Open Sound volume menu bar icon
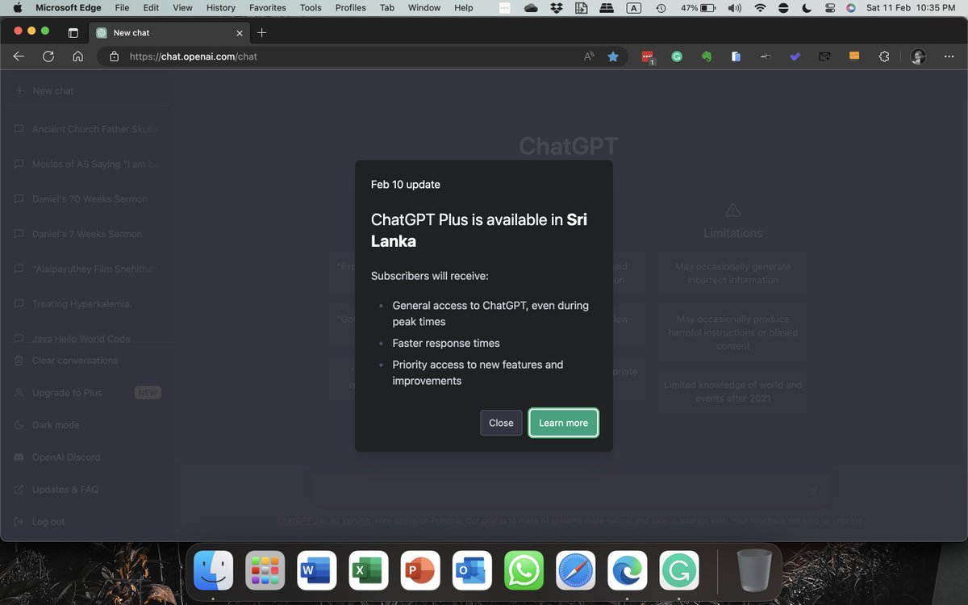 click(x=734, y=7)
